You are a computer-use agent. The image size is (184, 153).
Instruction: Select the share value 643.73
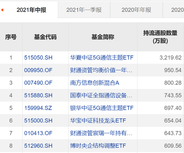click(173, 133)
